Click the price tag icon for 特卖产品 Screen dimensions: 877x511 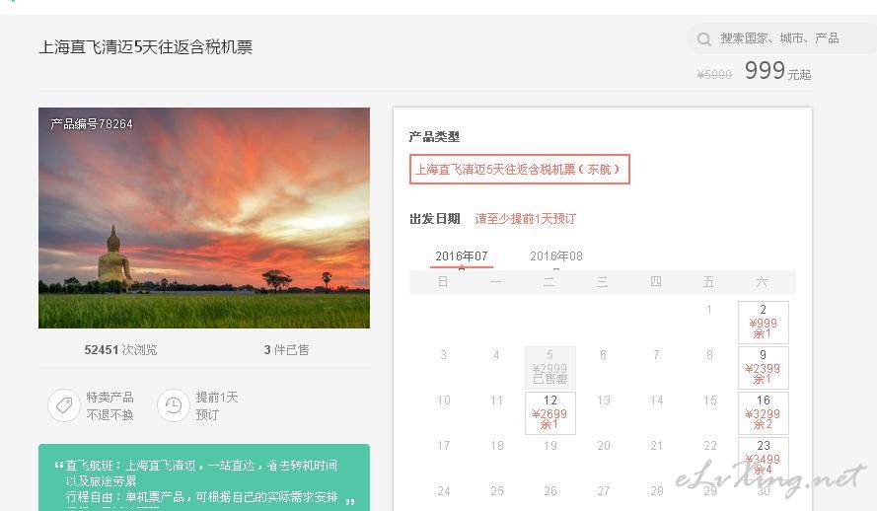64,405
